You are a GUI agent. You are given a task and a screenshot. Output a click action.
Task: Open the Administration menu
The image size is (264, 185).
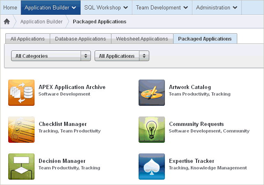(217, 7)
